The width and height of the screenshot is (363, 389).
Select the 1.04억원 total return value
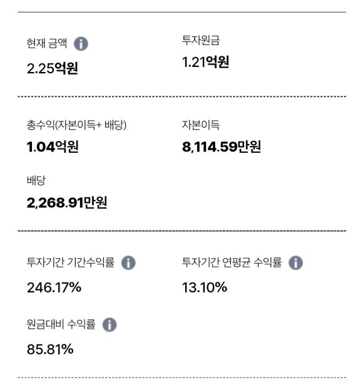pyautogui.click(x=53, y=147)
